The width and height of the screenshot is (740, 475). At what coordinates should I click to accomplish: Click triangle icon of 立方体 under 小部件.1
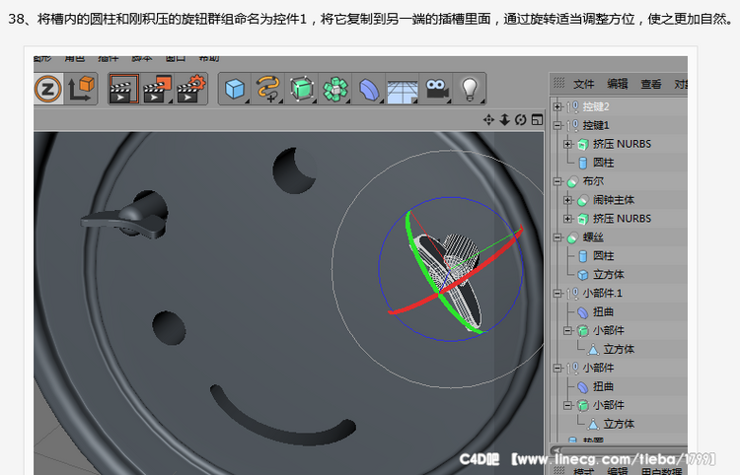pos(593,350)
